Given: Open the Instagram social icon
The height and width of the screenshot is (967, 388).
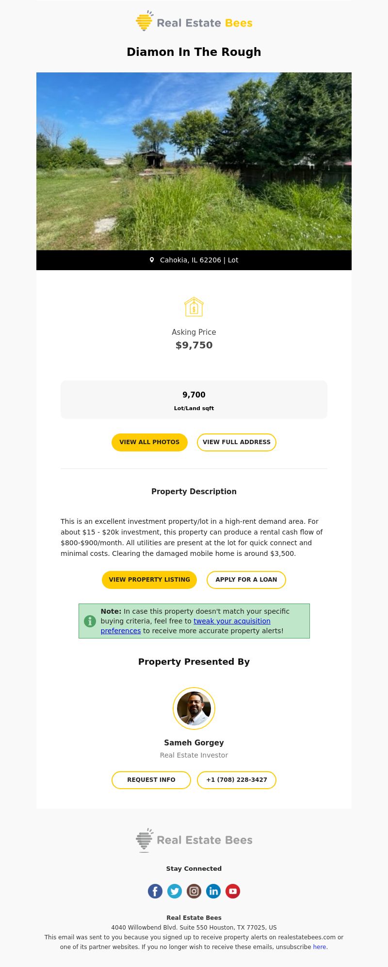Looking at the screenshot, I should click(194, 891).
